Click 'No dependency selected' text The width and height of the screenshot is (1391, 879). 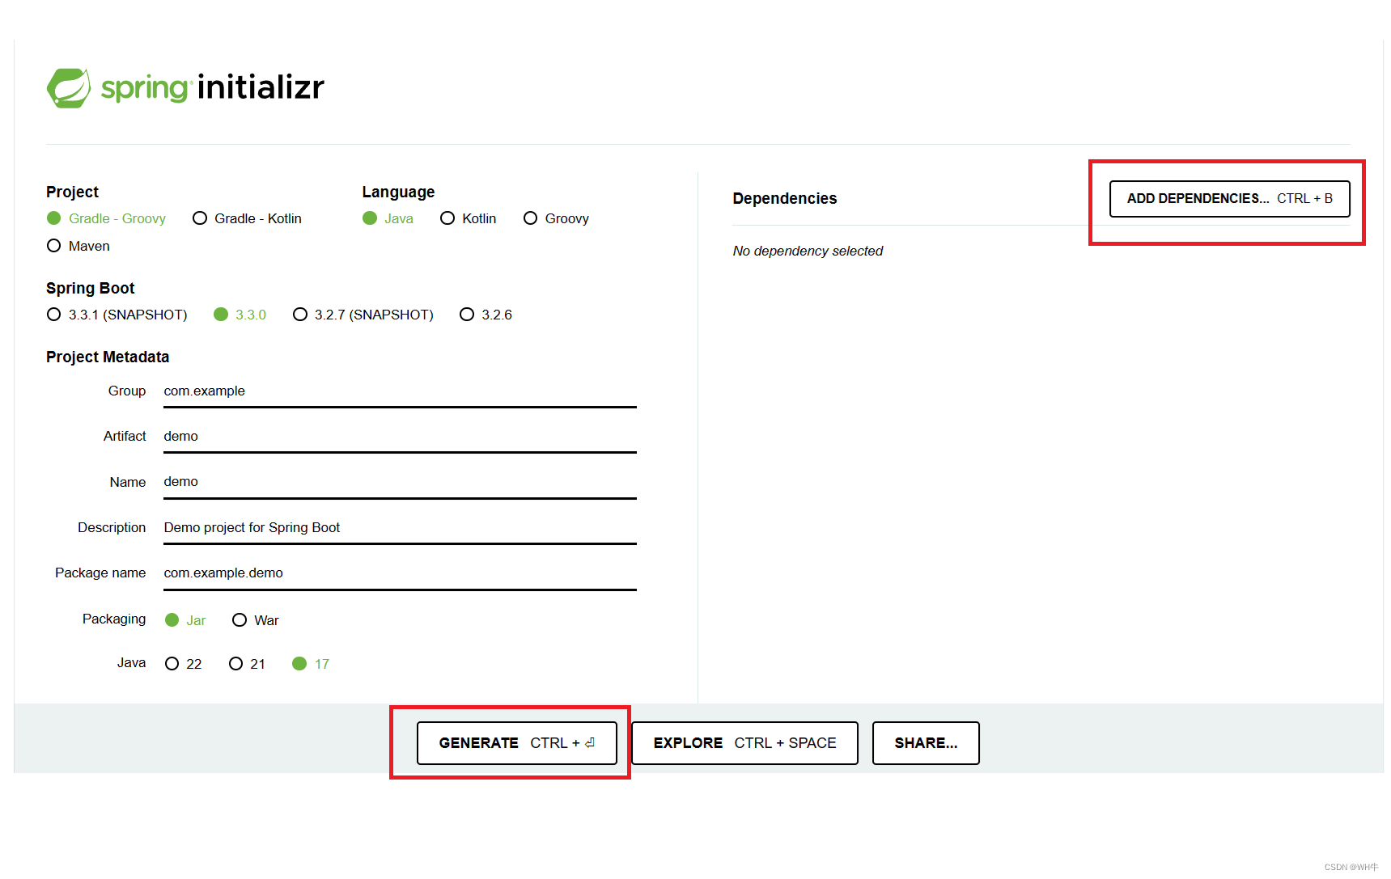click(808, 251)
